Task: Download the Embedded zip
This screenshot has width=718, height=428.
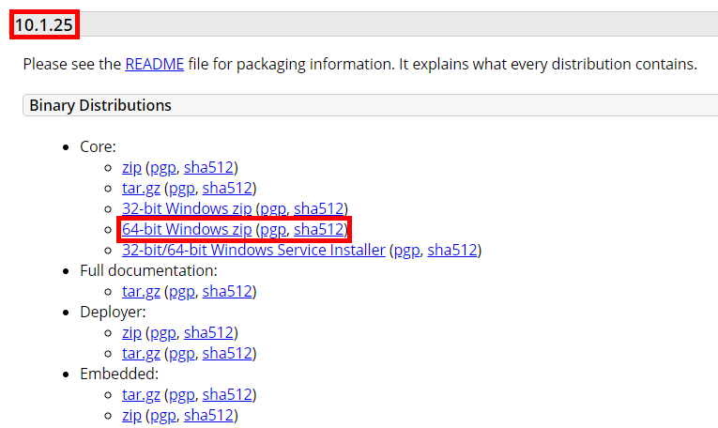Action: coord(131,415)
